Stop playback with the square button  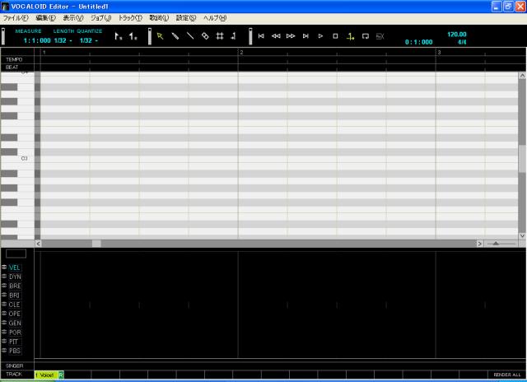click(335, 36)
